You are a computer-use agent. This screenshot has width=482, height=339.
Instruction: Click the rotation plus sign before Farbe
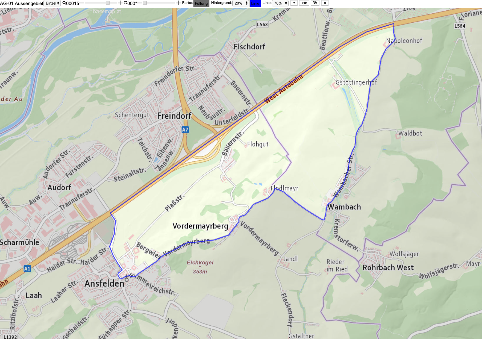(178, 3)
